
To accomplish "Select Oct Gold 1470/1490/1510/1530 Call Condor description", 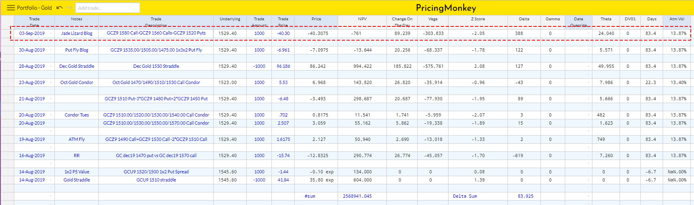I will click(156, 82).
